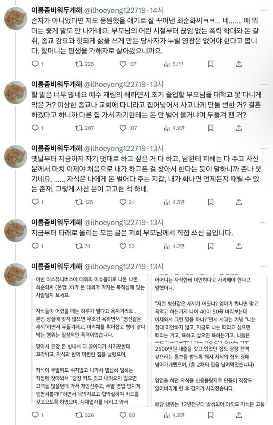Share the first tweet from 14시

pyautogui.click(x=239, y=64)
